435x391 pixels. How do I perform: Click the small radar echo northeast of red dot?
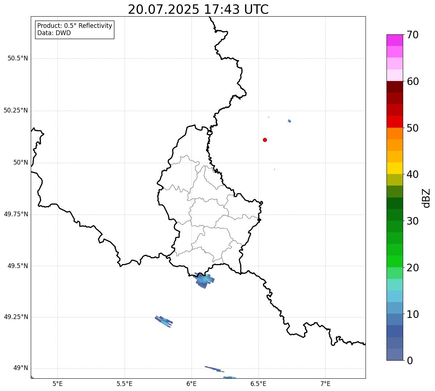coord(289,121)
